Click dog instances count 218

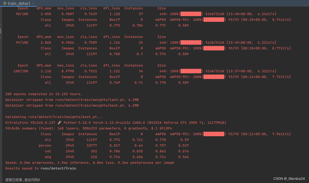94,157
